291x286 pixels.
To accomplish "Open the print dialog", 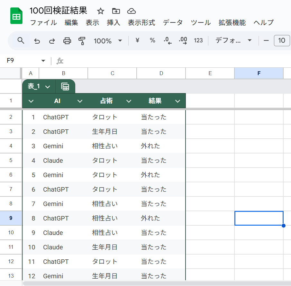I will tap(67, 40).
